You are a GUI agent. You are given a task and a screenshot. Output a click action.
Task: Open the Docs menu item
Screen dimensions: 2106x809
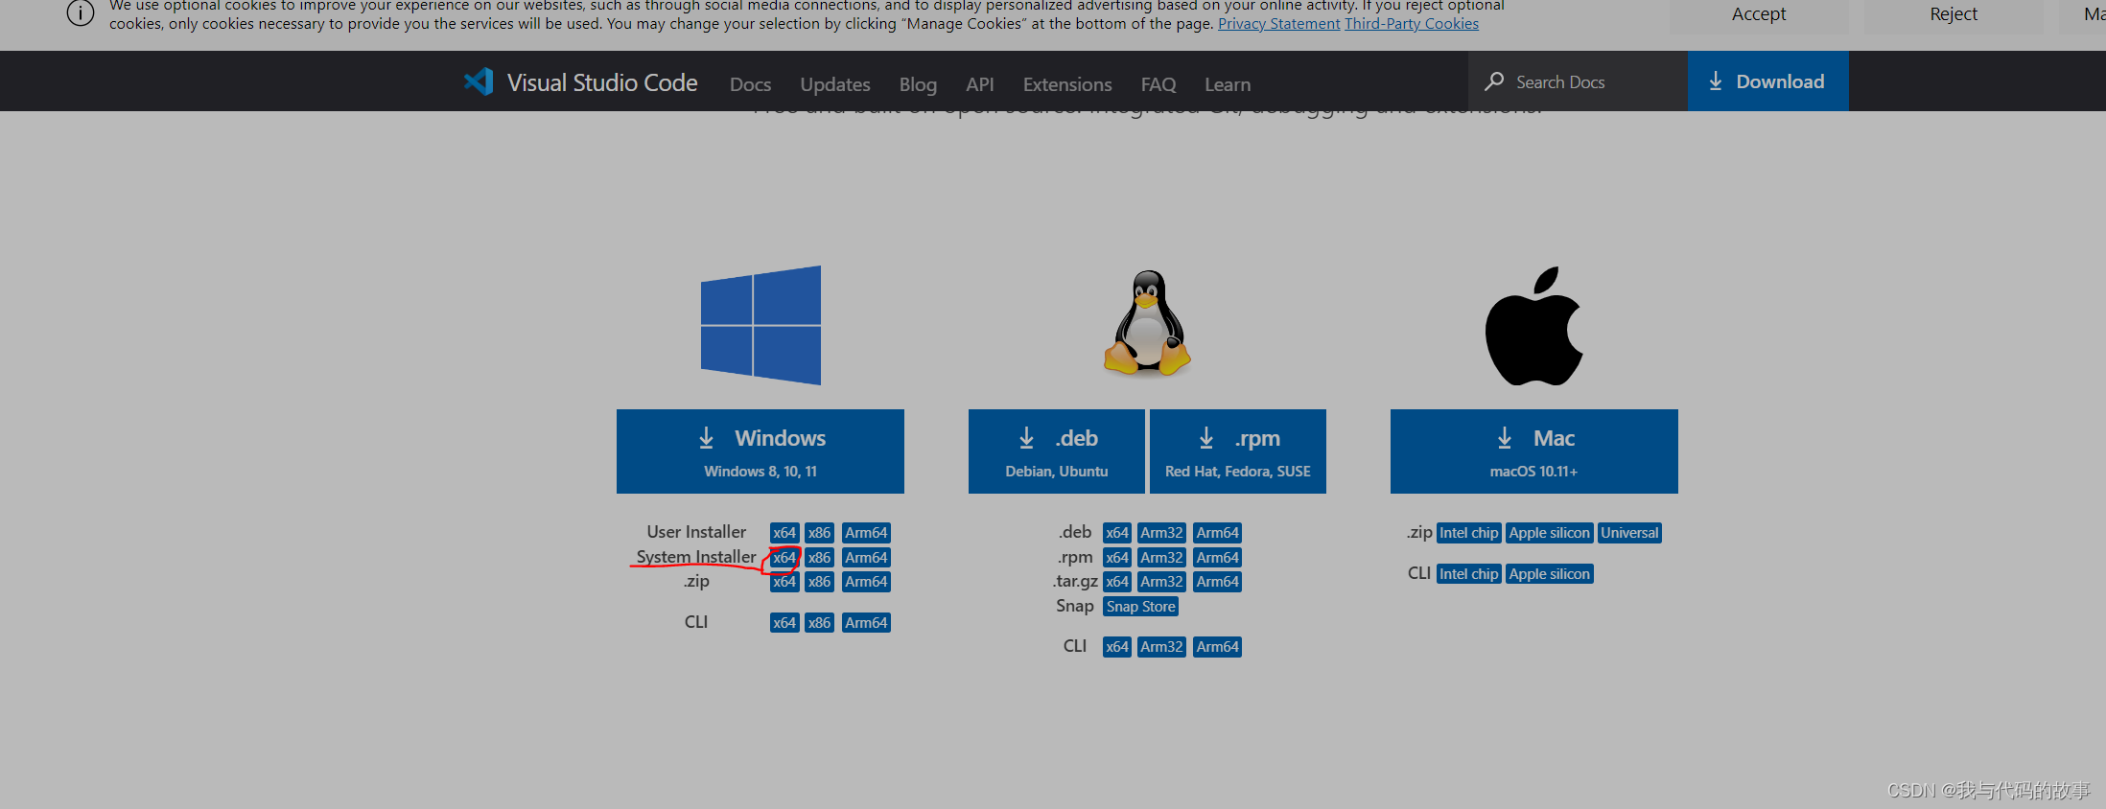click(750, 84)
